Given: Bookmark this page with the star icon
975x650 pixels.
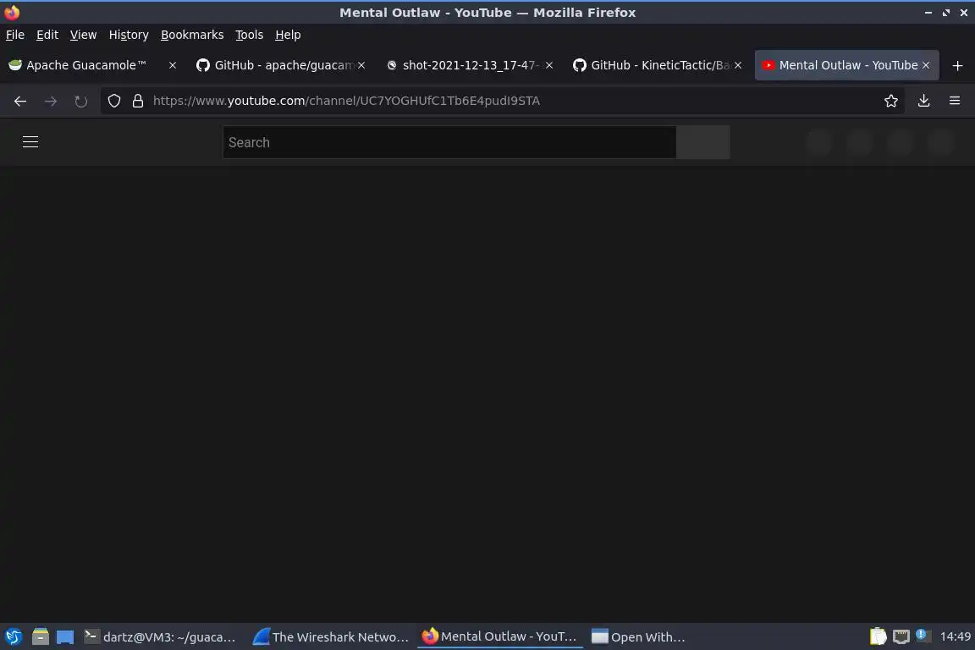Looking at the screenshot, I should coord(891,101).
